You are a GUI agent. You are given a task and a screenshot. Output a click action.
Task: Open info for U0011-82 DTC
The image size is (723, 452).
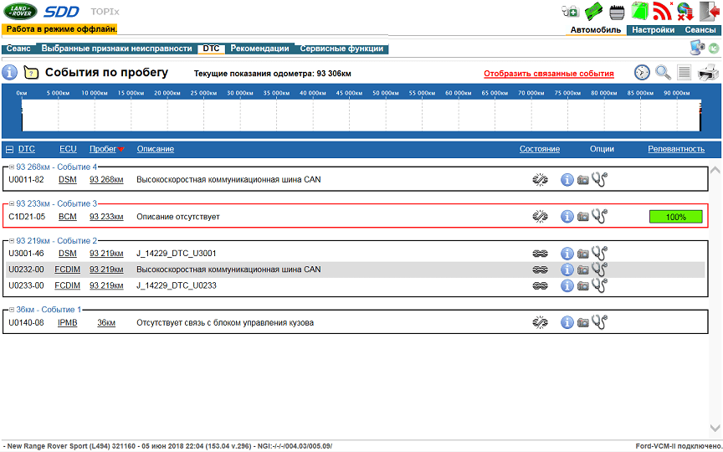tap(567, 180)
